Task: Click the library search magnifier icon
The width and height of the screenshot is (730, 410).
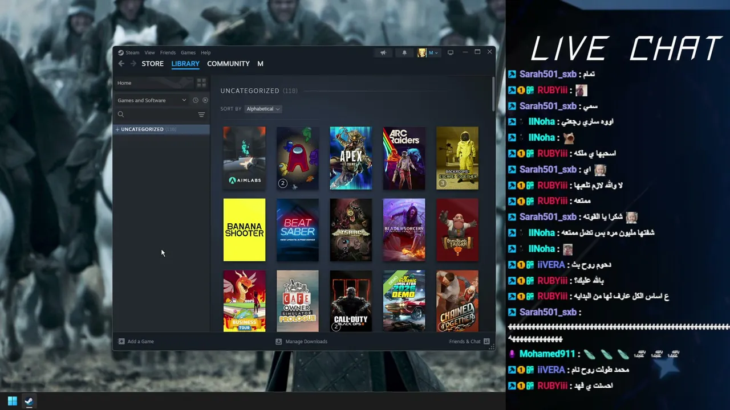Action: [x=121, y=114]
